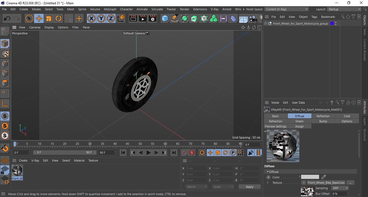This screenshot has height=197, width=368.
Task: Toggle Parameter keyframe recording P icon
Action: (x=233, y=153)
